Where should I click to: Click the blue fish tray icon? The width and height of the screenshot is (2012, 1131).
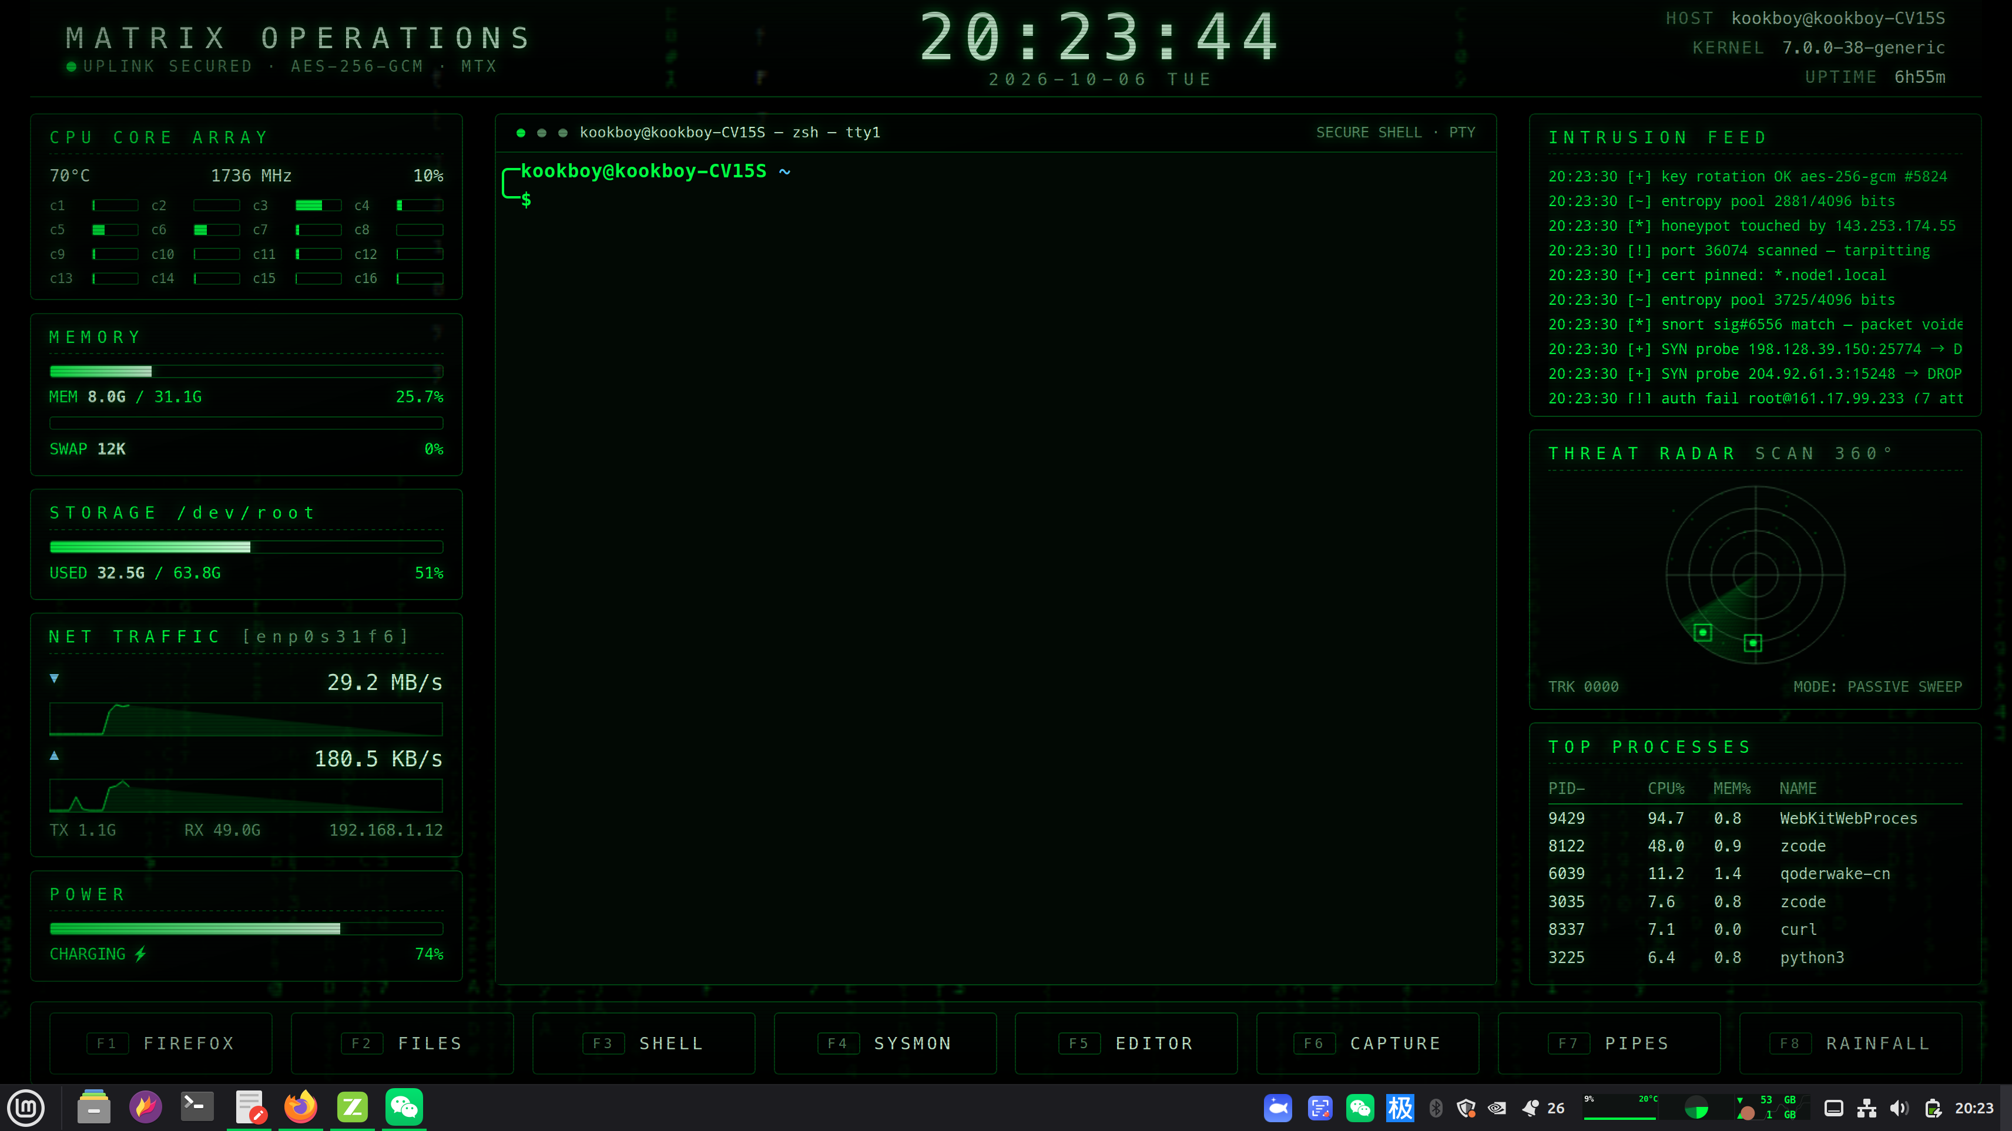click(x=1278, y=1108)
